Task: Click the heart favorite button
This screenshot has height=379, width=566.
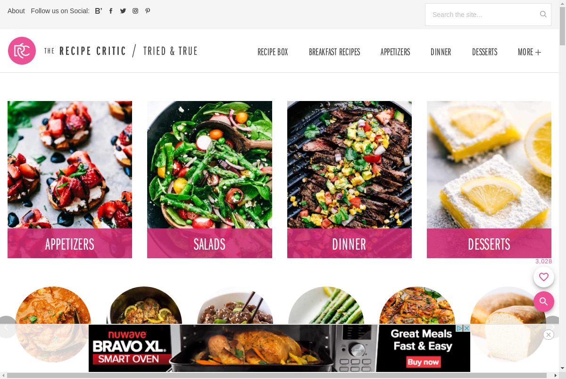Action: pyautogui.click(x=544, y=277)
